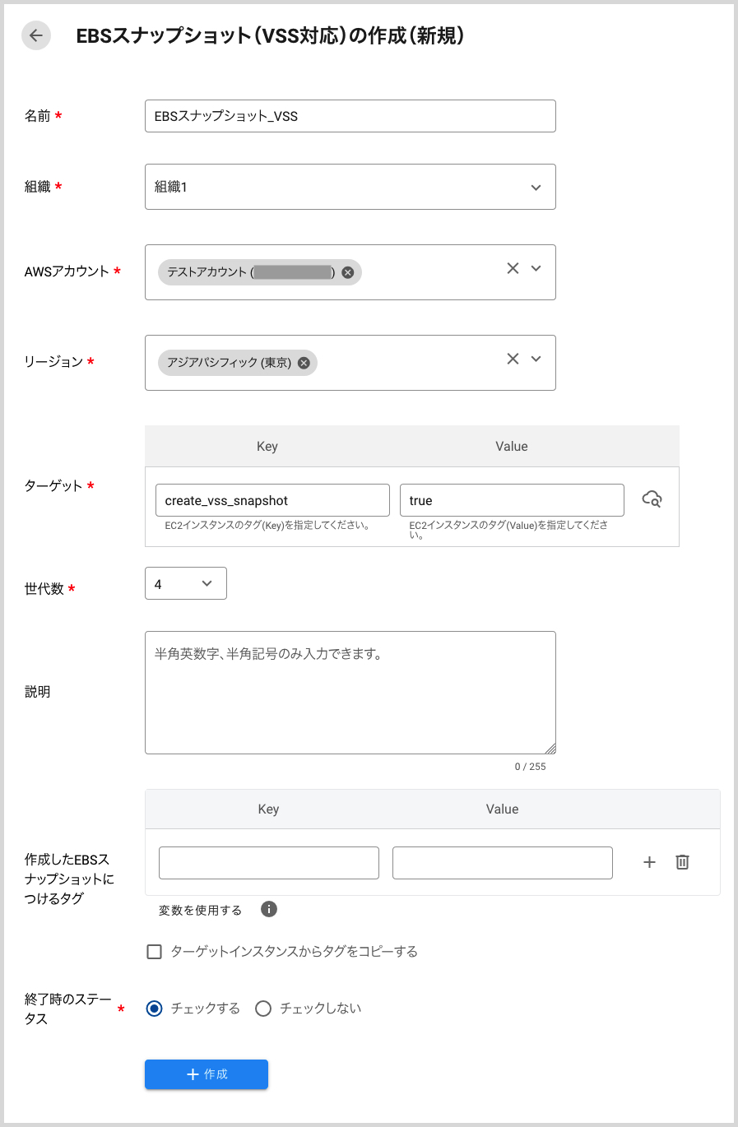
Task: Select the チェックする radio option
Action: (x=154, y=1008)
